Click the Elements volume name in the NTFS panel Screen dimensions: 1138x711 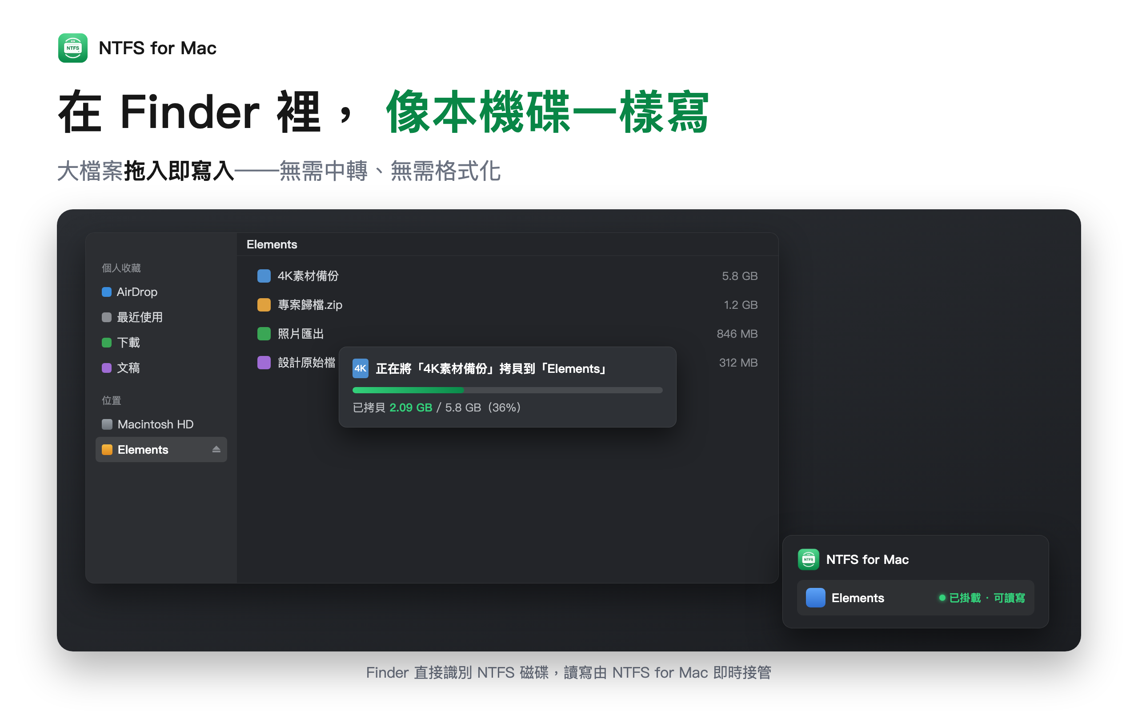point(858,598)
